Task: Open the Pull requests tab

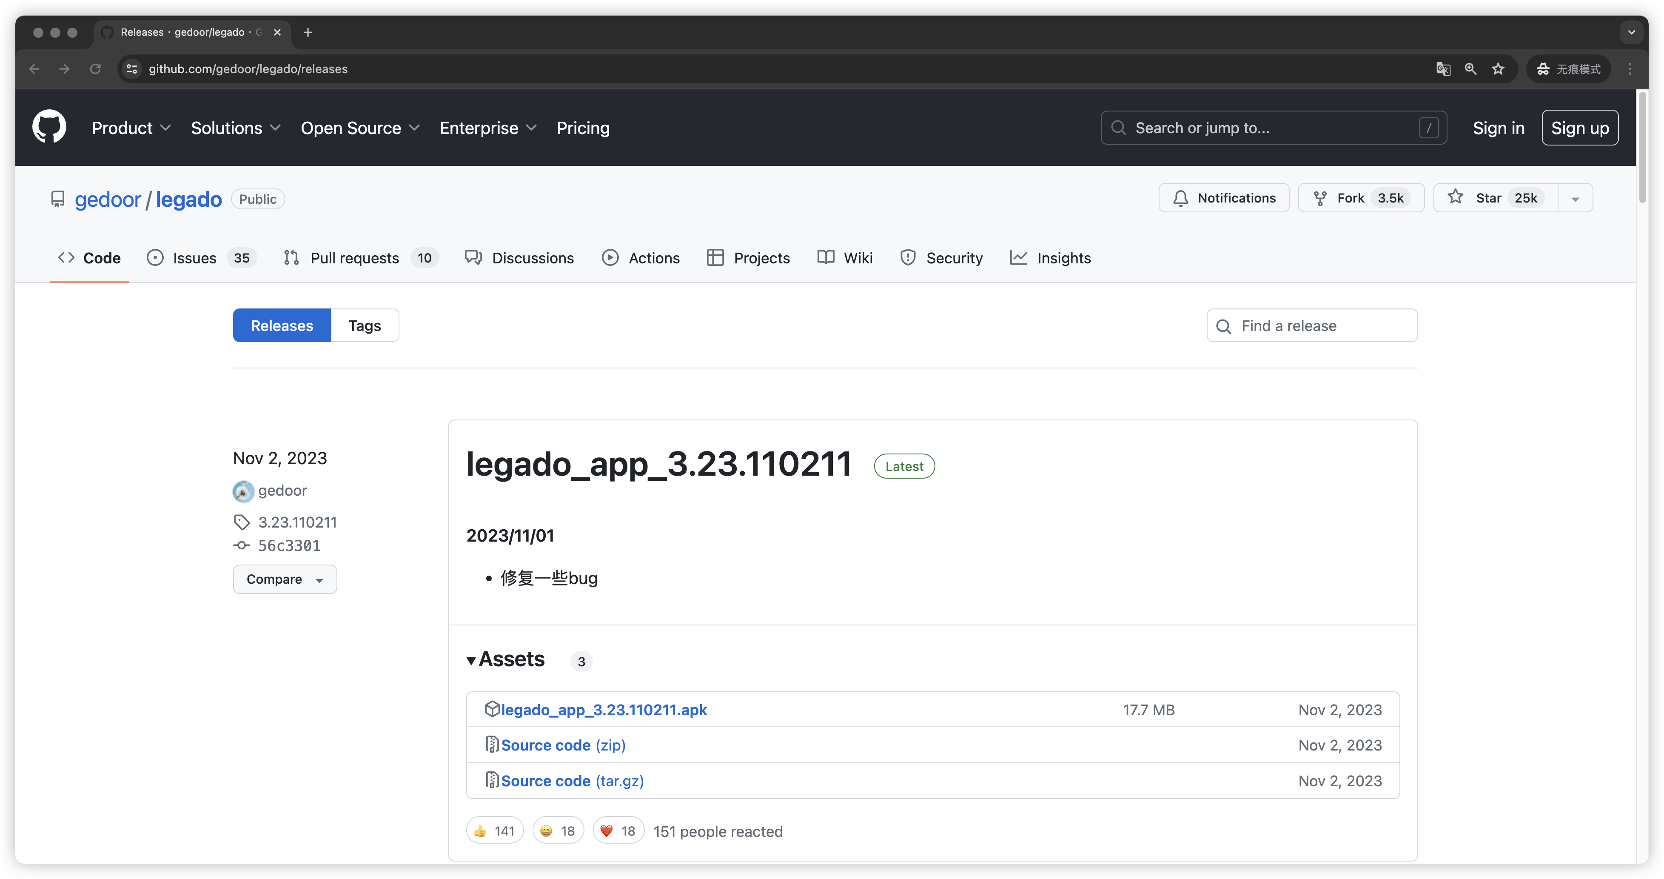Action: [361, 258]
